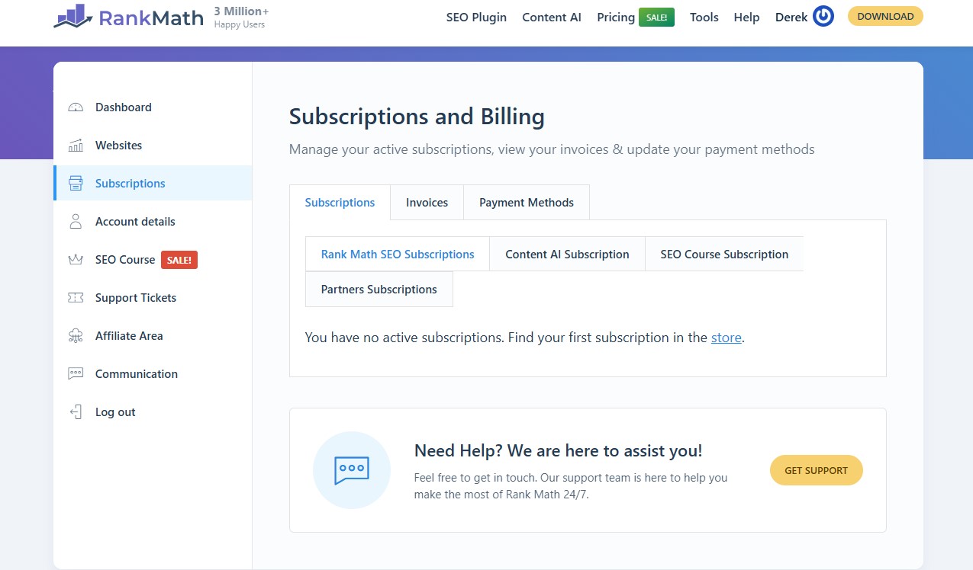
Task: Click the Rank Math logo
Action: [x=128, y=17]
